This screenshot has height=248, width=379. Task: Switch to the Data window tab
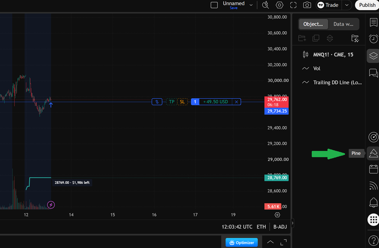(x=343, y=24)
